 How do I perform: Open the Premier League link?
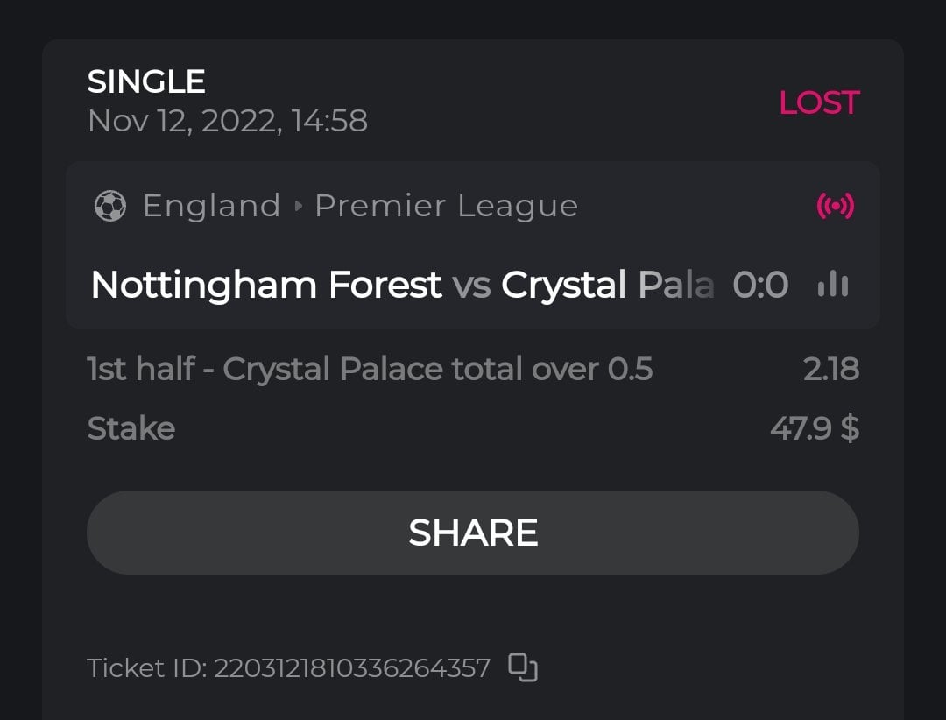coord(446,207)
